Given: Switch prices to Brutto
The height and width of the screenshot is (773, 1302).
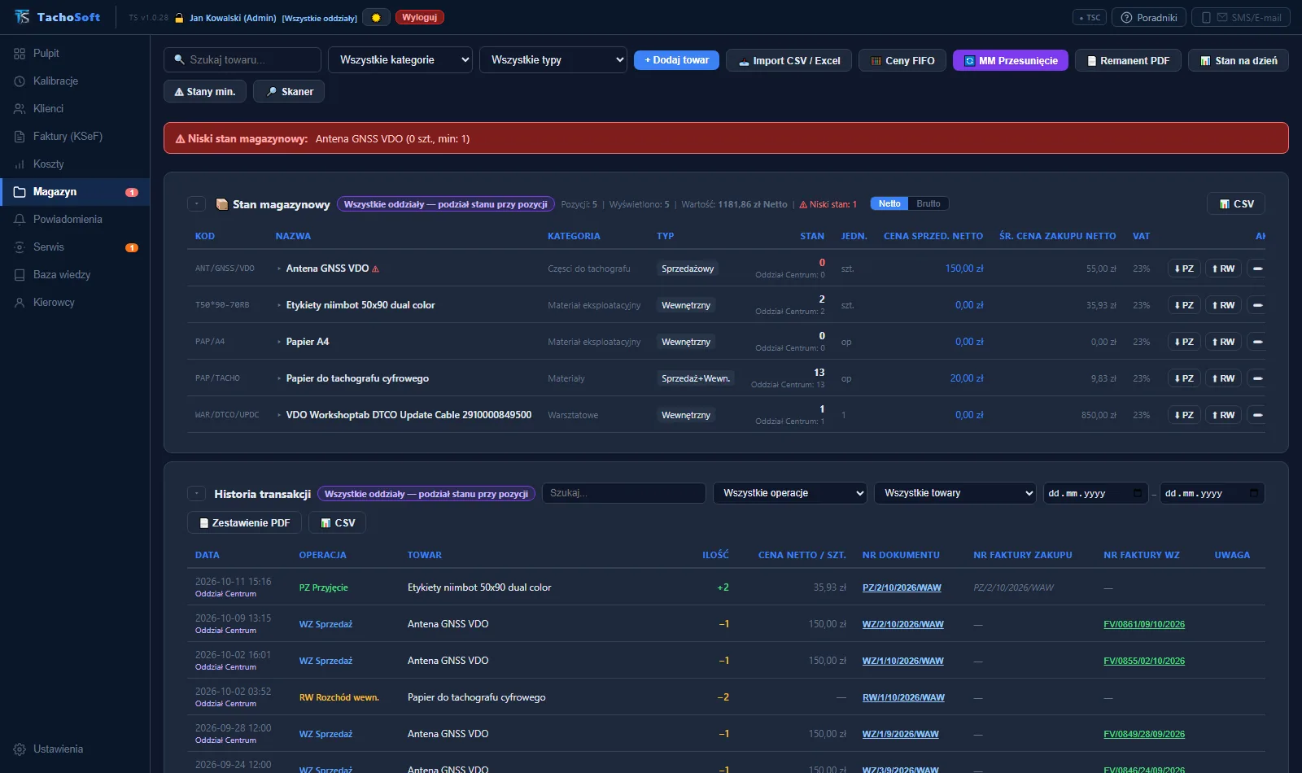Looking at the screenshot, I should click(928, 203).
